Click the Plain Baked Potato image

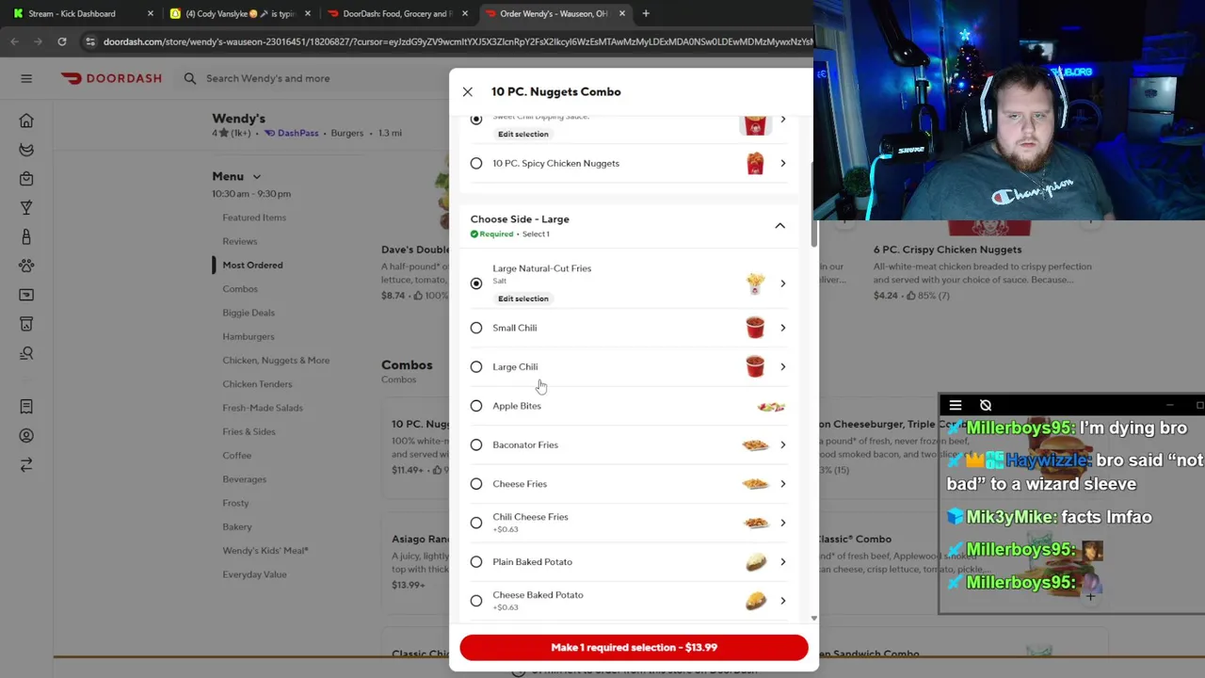[756, 562]
